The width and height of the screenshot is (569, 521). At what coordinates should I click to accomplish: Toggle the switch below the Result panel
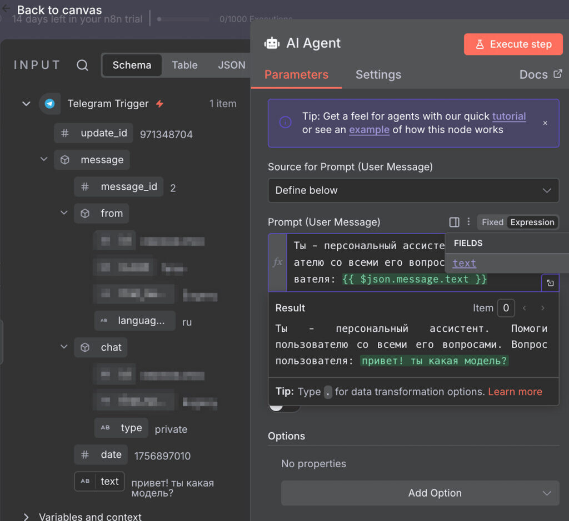pos(284,407)
